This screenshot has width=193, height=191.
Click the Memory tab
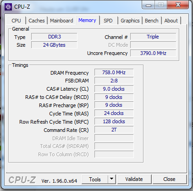(87, 20)
